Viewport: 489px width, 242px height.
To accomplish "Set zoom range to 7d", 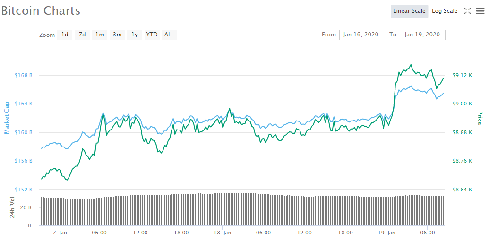I will click(x=82, y=35).
